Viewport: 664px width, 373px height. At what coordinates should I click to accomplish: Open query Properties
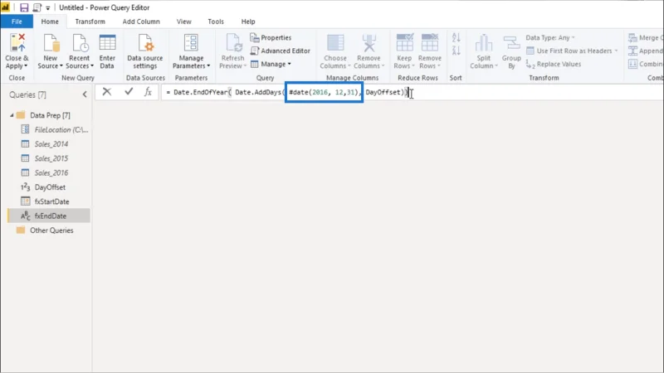point(271,37)
